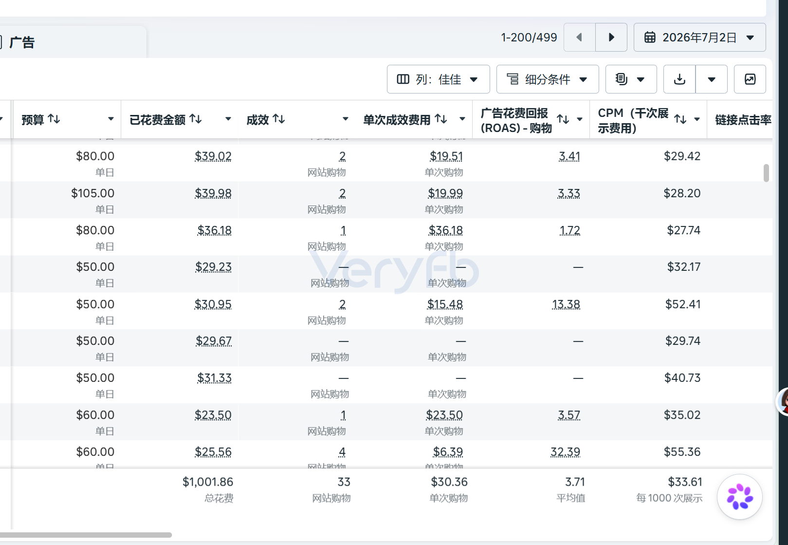Click total spend $1,001.86
This screenshot has width=788, height=545.
point(208,482)
